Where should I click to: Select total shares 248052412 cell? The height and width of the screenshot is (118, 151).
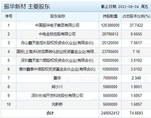click(110, 113)
